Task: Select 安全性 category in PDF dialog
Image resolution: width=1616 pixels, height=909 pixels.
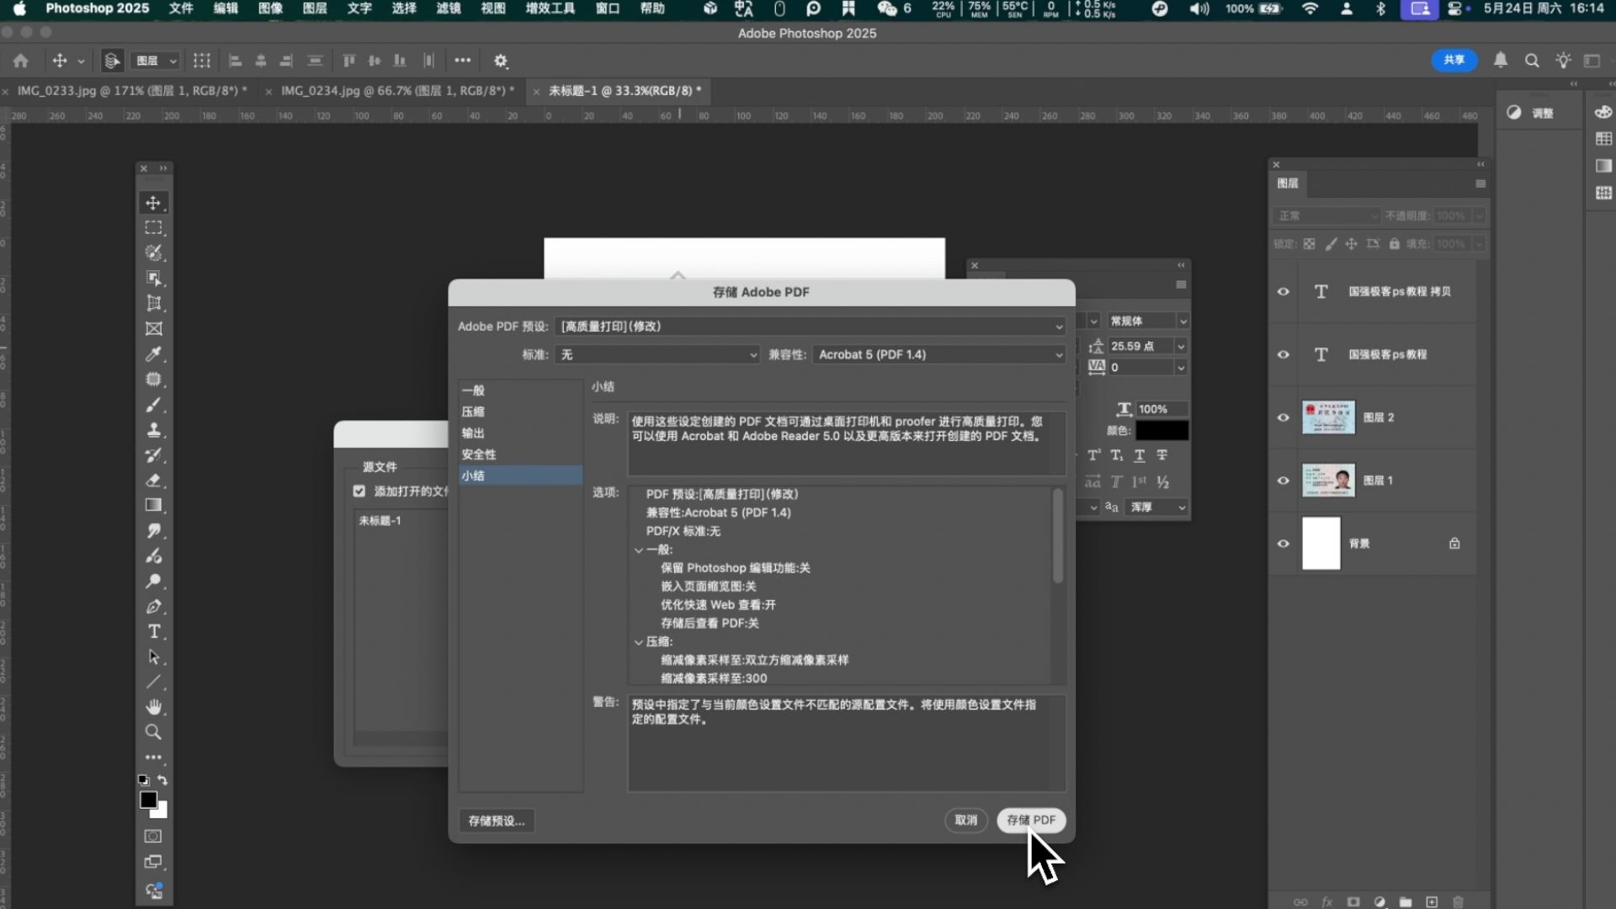Action: [520, 454]
